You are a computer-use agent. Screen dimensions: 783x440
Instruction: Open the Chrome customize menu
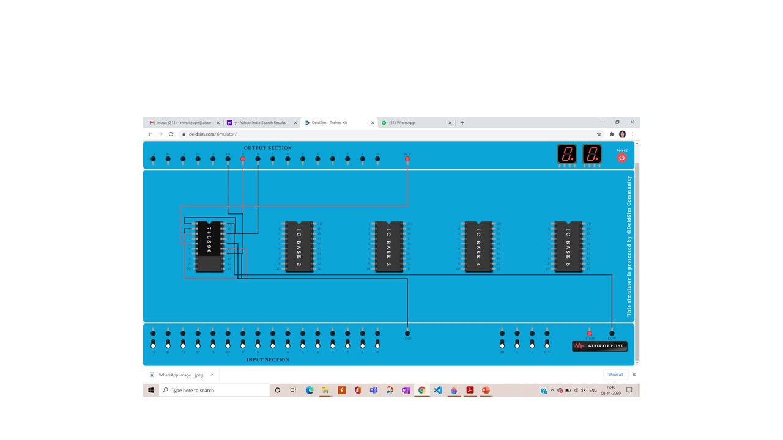(633, 134)
